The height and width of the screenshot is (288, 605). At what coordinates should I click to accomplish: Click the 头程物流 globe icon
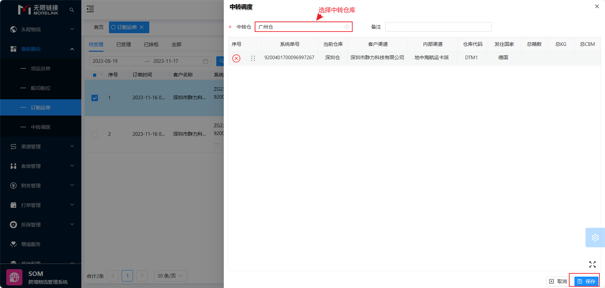point(13,29)
